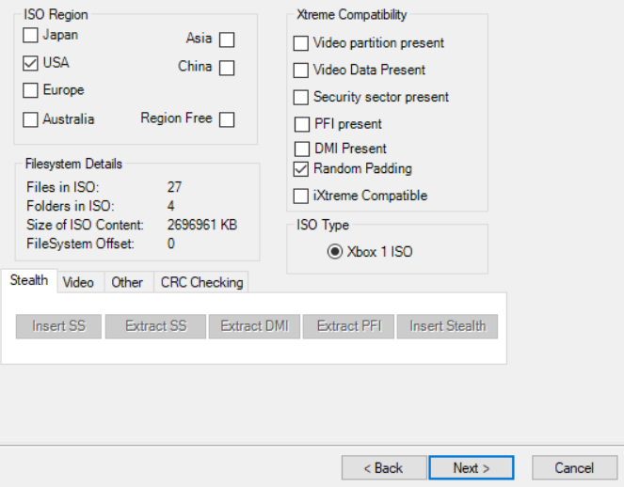Check the Asia region checkbox
The image size is (624, 487).
(227, 39)
